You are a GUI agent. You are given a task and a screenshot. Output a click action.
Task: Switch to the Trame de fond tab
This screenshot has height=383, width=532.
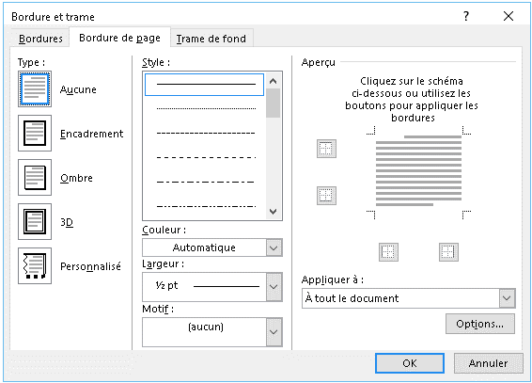coord(211,39)
